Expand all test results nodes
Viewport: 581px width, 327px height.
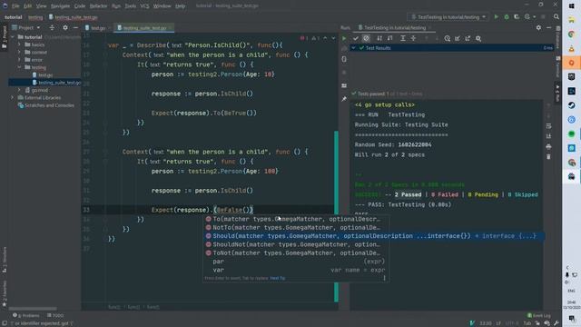tap(403, 38)
